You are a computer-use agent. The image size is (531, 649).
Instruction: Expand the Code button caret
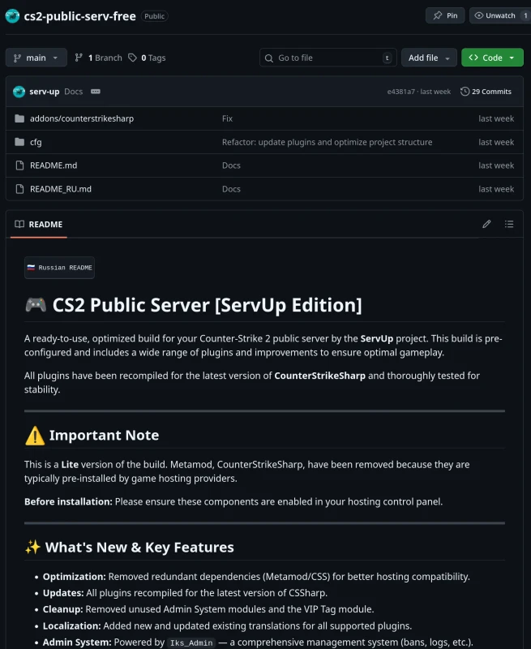pos(512,58)
